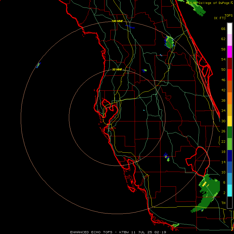Screen dimensions: 234x234
Task: Pick the gold legend swatch near 34
Action: 230,110
